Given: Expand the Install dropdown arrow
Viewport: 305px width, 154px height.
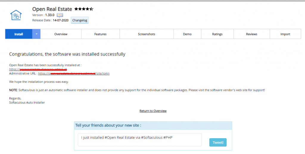Looking at the screenshot, I should [x=36, y=34].
